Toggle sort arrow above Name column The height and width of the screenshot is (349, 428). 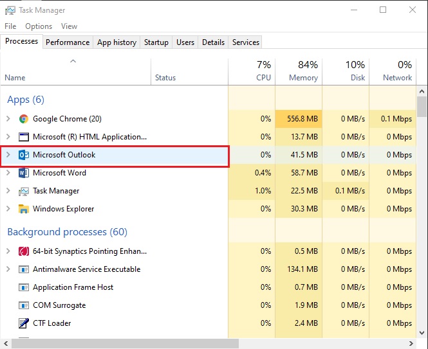pos(73,61)
